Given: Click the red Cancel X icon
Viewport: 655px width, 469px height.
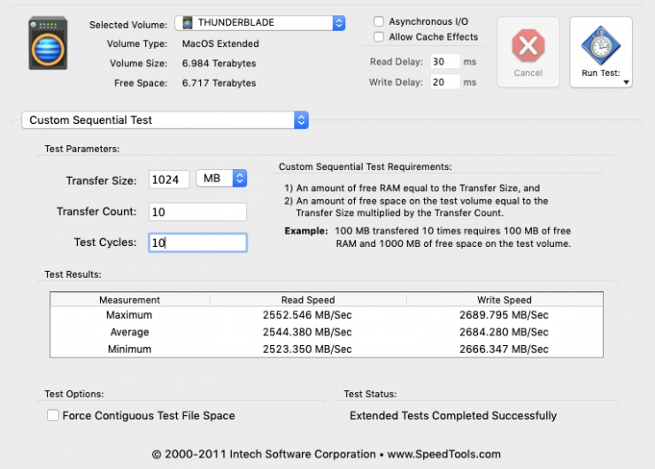Looking at the screenshot, I should (x=528, y=44).
